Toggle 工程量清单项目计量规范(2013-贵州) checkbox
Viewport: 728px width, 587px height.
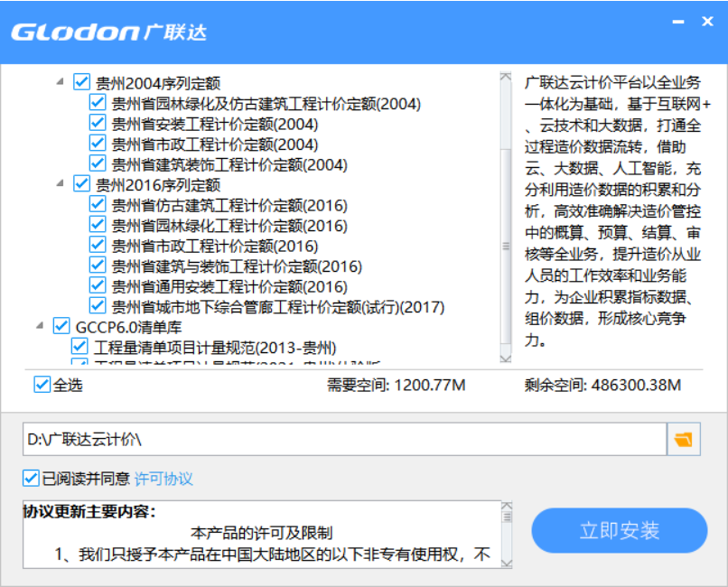point(79,347)
